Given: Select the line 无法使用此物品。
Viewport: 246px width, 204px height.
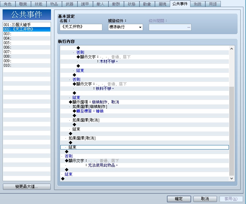Looking at the screenshot, I should point(145,165).
